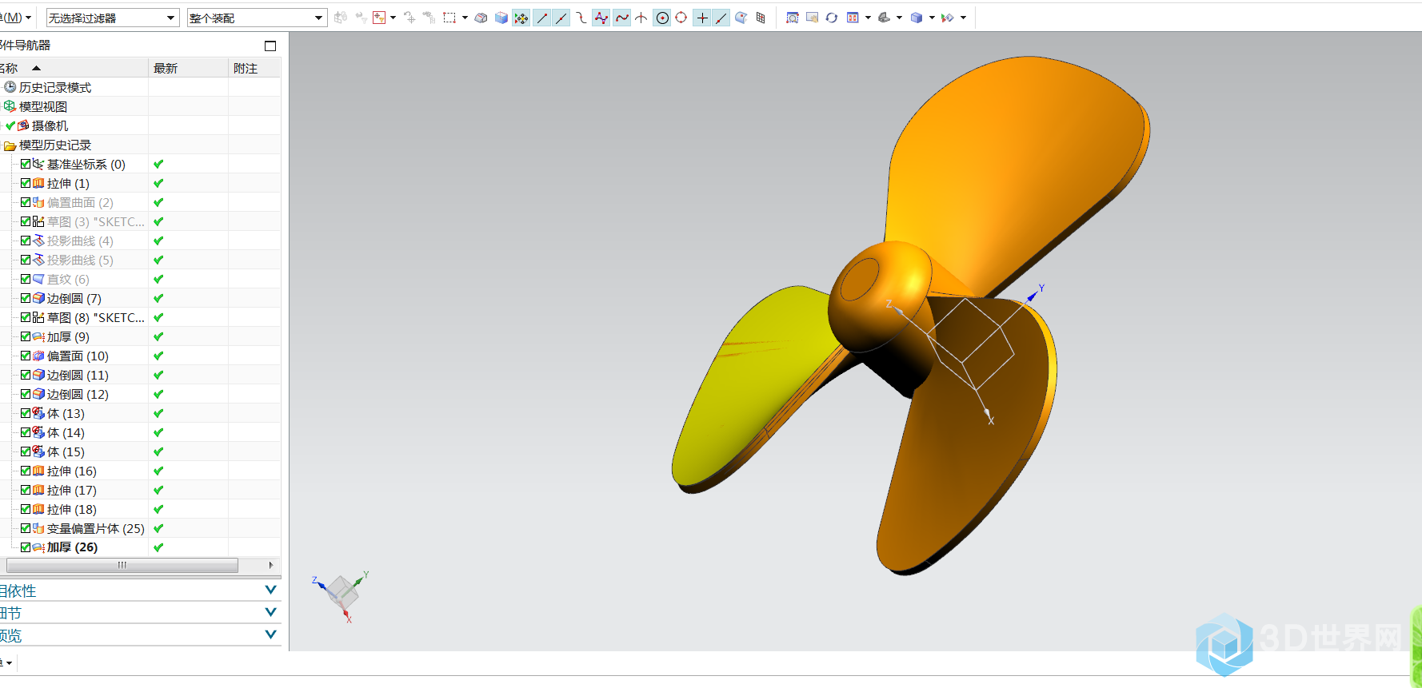Click the Rotate view icon
Viewport: 1422px width, 688px height.
[x=832, y=18]
